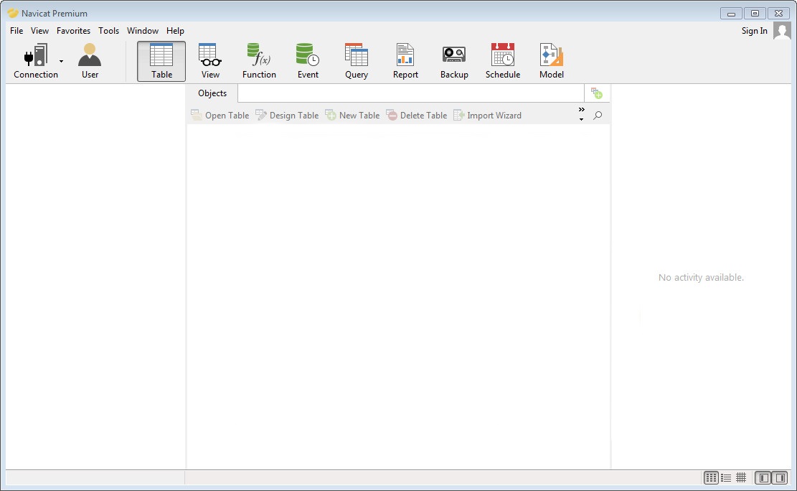Switch to the Objects tab
Screen dimensions: 797x491
click(212, 93)
